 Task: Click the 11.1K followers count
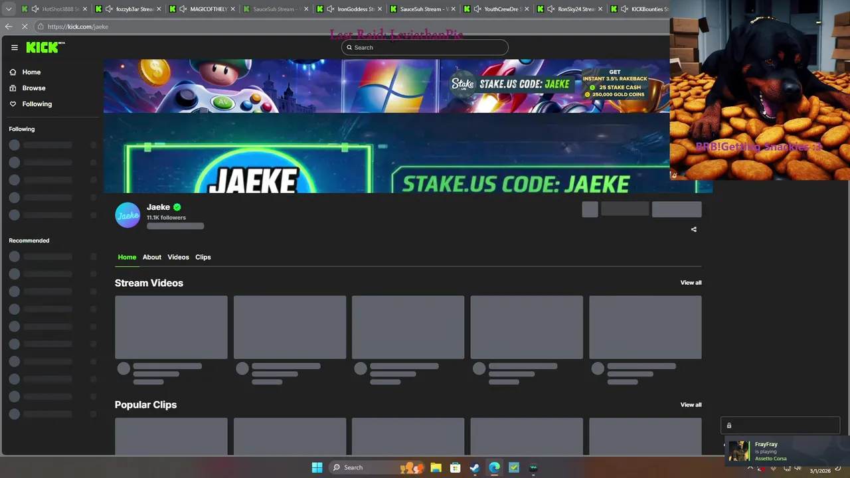[x=166, y=218]
